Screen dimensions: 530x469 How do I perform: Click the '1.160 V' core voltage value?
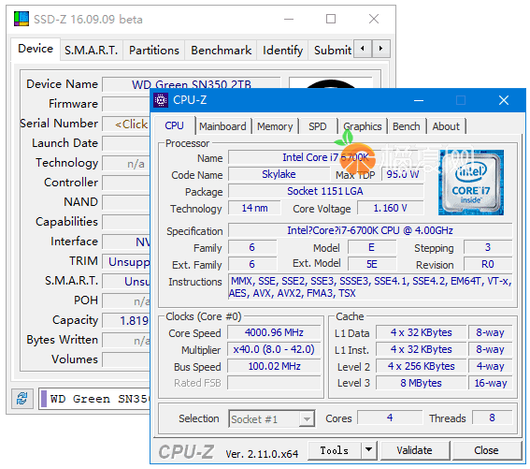click(391, 208)
